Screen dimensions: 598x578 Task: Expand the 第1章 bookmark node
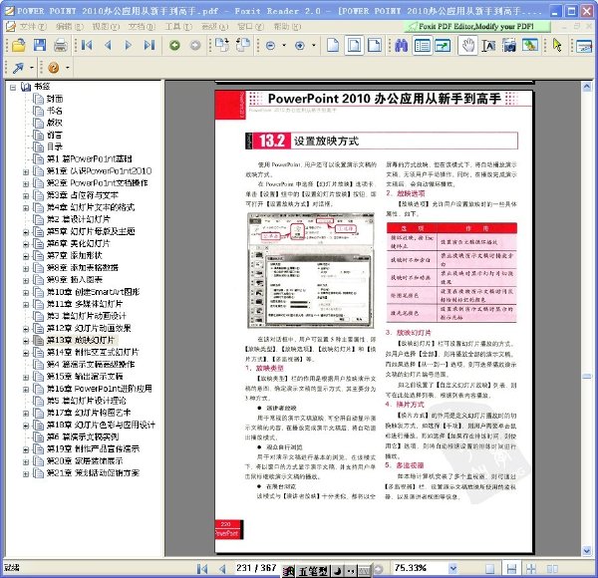[26, 171]
